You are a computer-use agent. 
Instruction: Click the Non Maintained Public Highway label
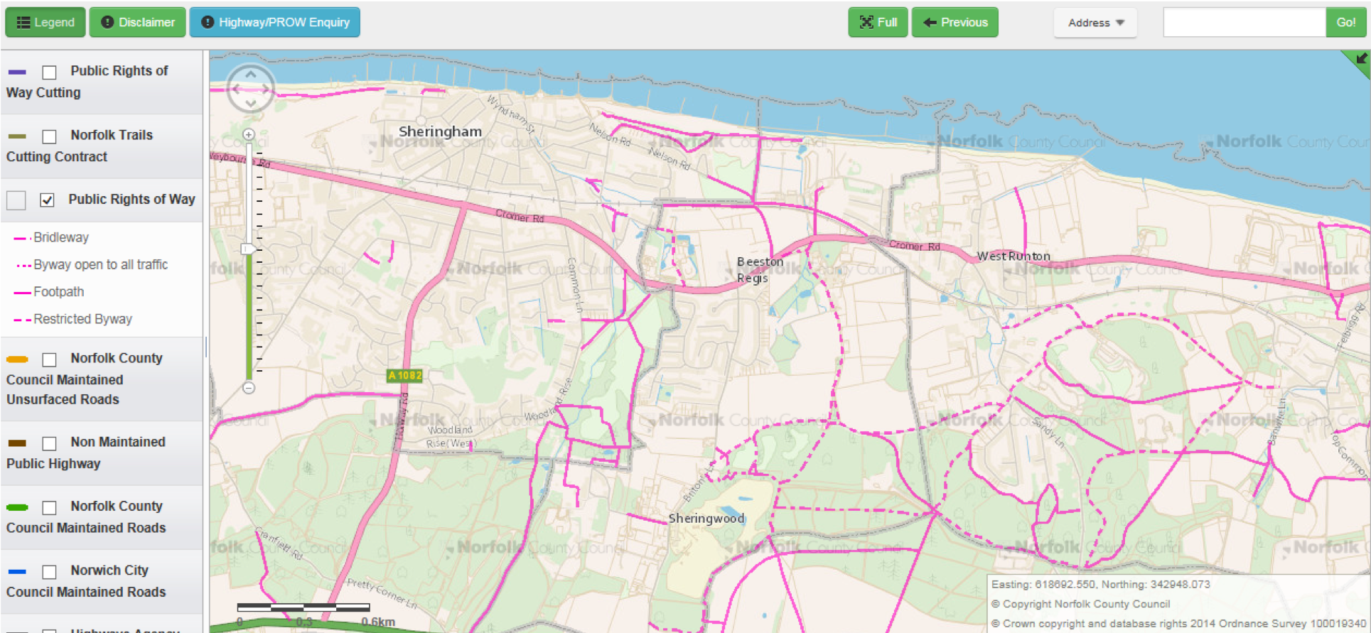click(x=86, y=453)
